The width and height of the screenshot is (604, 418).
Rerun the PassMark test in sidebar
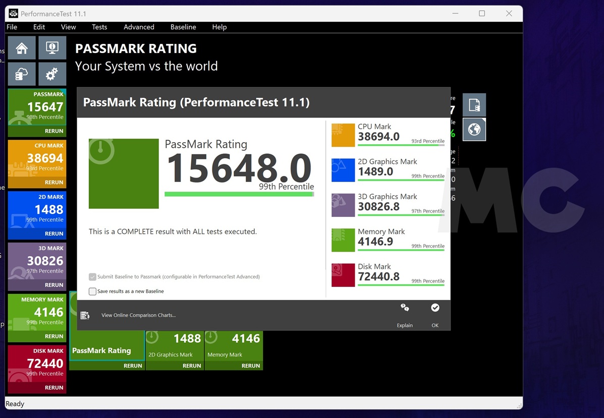[54, 131]
